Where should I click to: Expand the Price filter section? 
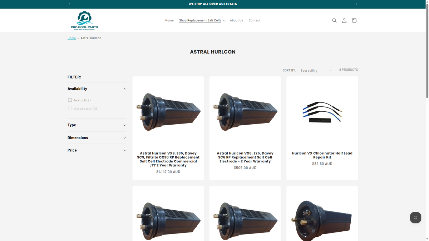click(x=97, y=150)
